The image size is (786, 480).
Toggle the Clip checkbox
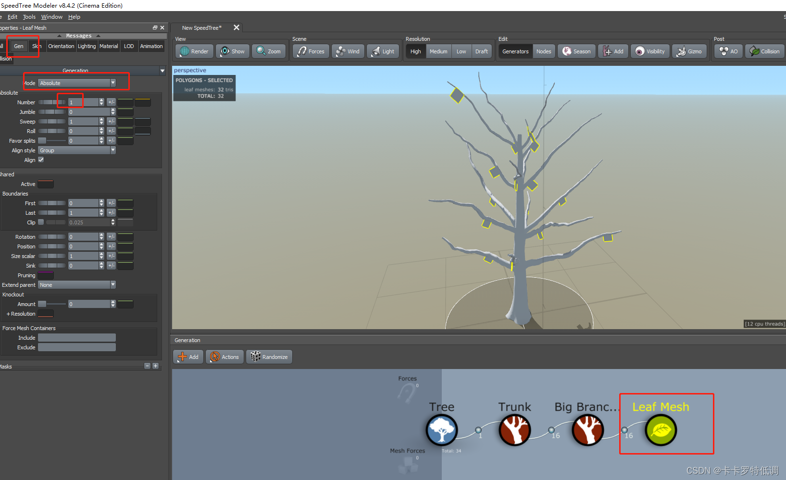click(x=41, y=222)
